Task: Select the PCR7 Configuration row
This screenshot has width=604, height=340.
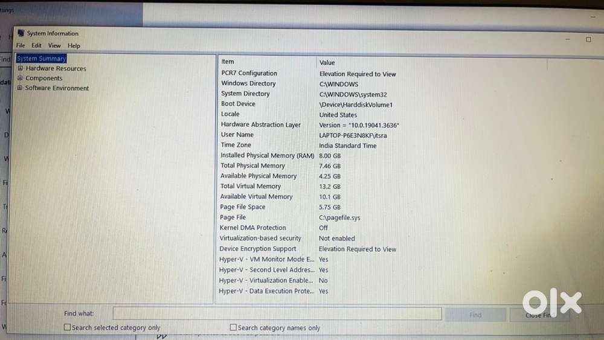Action: tap(249, 73)
